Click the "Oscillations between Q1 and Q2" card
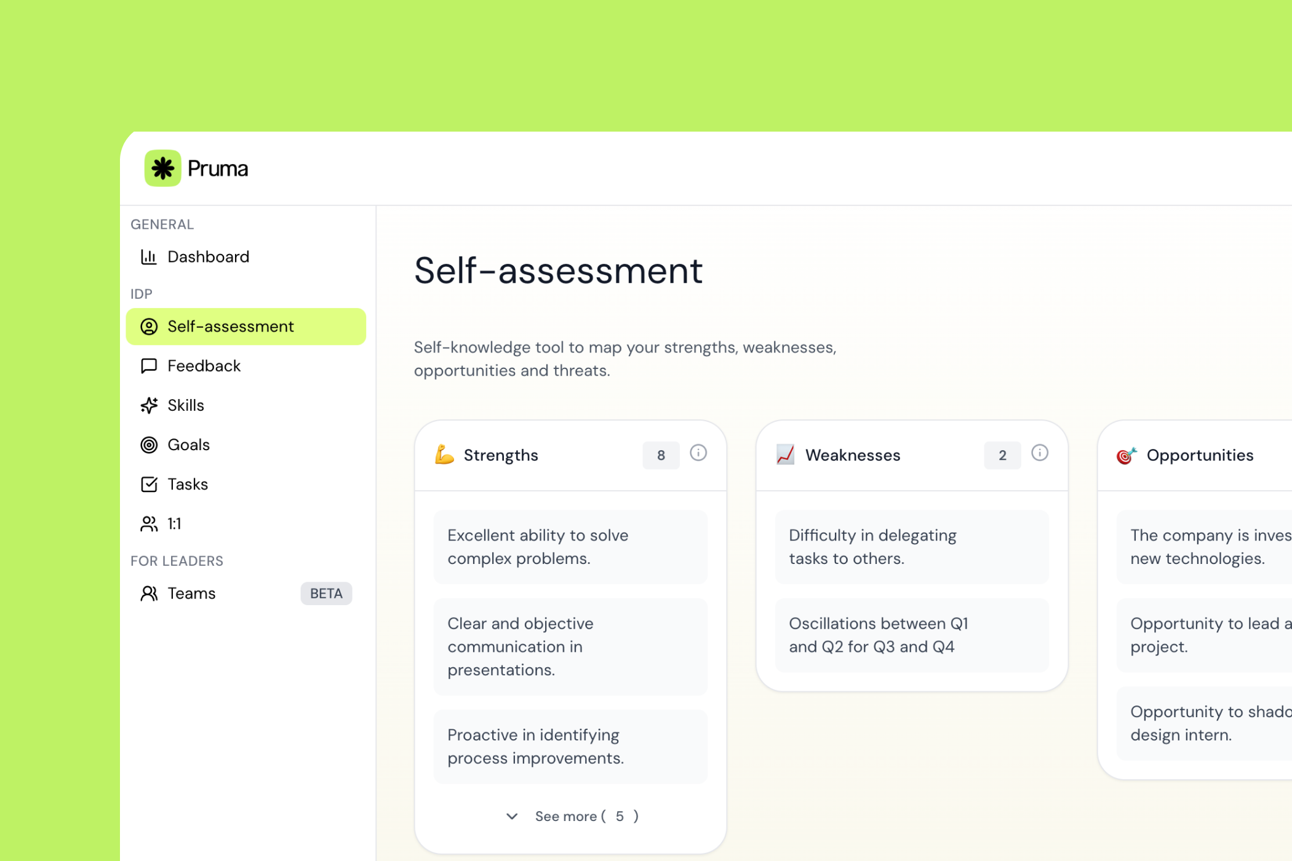 pyautogui.click(x=911, y=635)
